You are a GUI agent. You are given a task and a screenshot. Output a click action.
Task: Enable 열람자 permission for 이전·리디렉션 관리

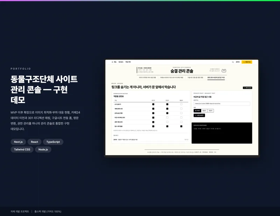(x=181, y=118)
